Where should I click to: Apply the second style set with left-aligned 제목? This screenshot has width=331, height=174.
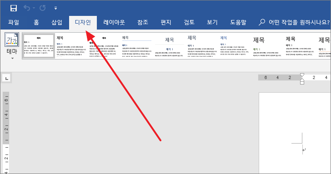(71, 46)
